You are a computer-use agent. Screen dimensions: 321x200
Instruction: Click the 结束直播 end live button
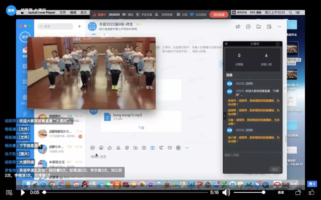click(219, 15)
